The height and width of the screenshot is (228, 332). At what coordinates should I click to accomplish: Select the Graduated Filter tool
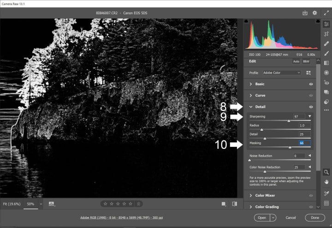[326, 63]
